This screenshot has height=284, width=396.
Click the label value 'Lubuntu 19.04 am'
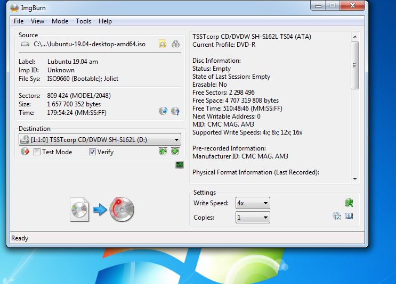(x=72, y=62)
